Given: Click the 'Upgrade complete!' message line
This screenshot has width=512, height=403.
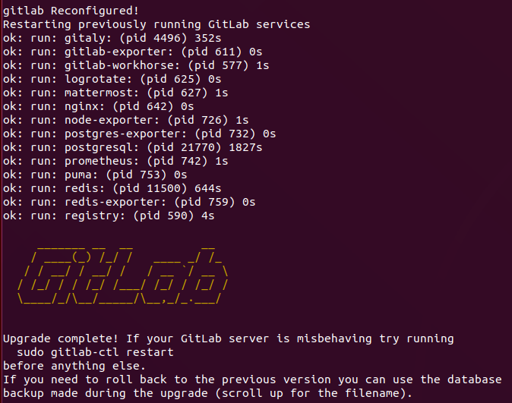Looking at the screenshot, I should pos(228,338).
